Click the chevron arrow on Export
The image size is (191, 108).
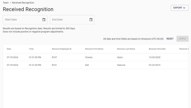184,8
